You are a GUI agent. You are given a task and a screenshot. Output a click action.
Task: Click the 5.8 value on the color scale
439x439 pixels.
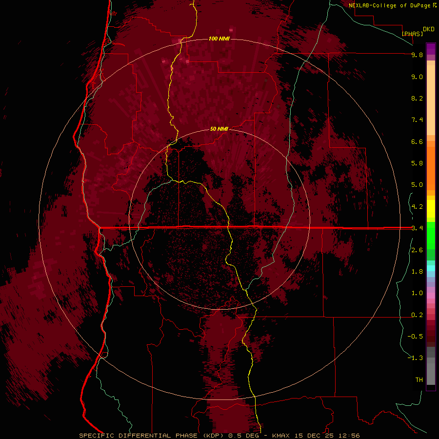[x=417, y=163]
